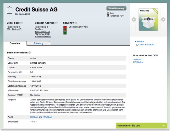
Task: Click the PDF export icon
Action: pos(108,16)
